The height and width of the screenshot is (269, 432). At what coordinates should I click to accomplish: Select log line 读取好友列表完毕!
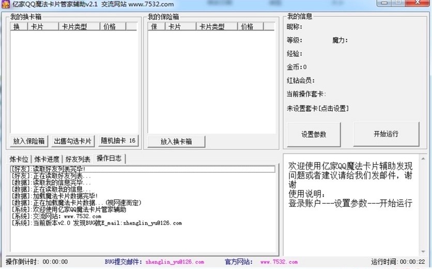[x=143, y=169]
